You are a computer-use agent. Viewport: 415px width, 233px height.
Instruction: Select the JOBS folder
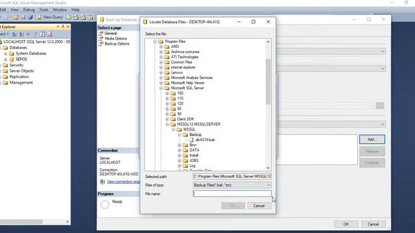pos(194,161)
